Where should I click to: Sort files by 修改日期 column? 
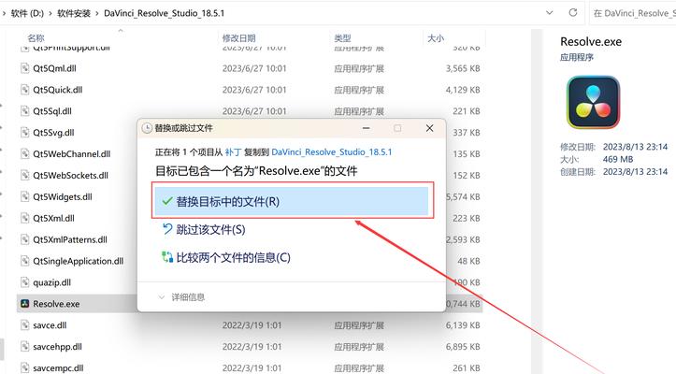[238, 38]
